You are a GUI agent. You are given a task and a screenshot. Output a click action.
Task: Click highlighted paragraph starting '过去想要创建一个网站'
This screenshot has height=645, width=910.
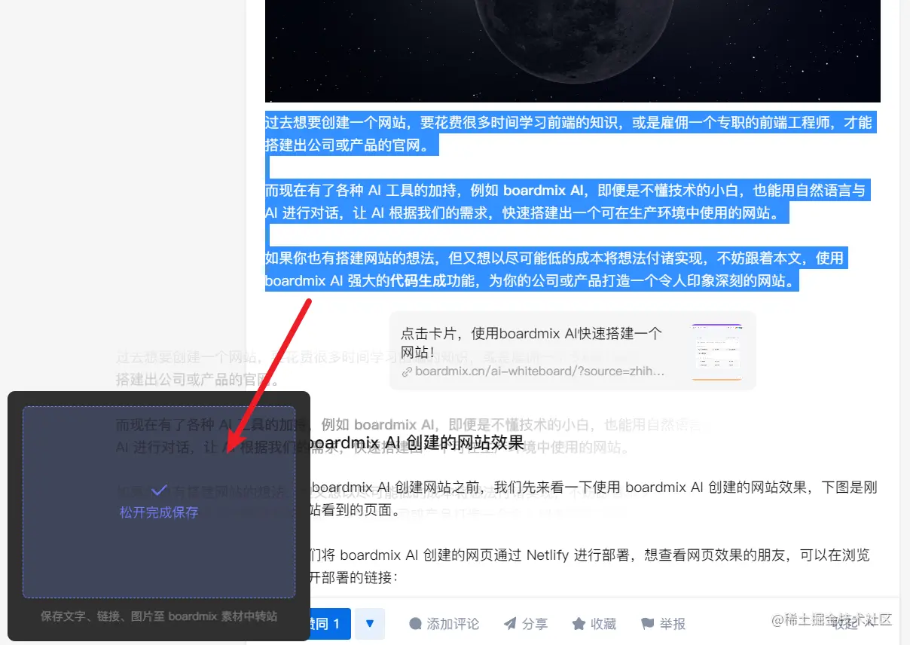[569, 134]
